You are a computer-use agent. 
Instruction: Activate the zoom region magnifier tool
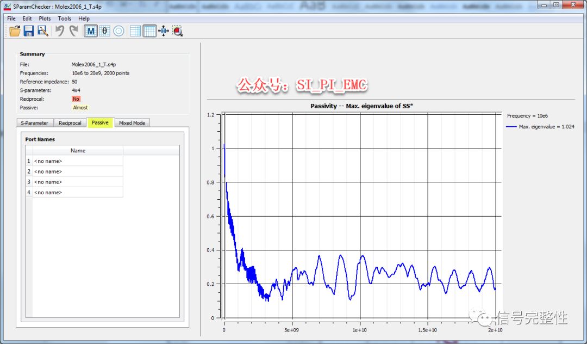pyautogui.click(x=177, y=31)
